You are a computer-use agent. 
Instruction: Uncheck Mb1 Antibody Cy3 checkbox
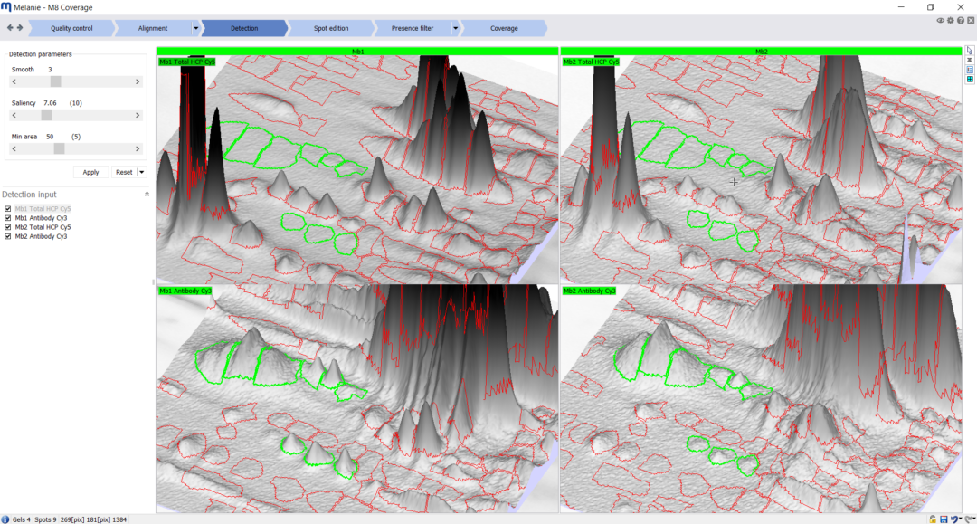pyautogui.click(x=8, y=218)
